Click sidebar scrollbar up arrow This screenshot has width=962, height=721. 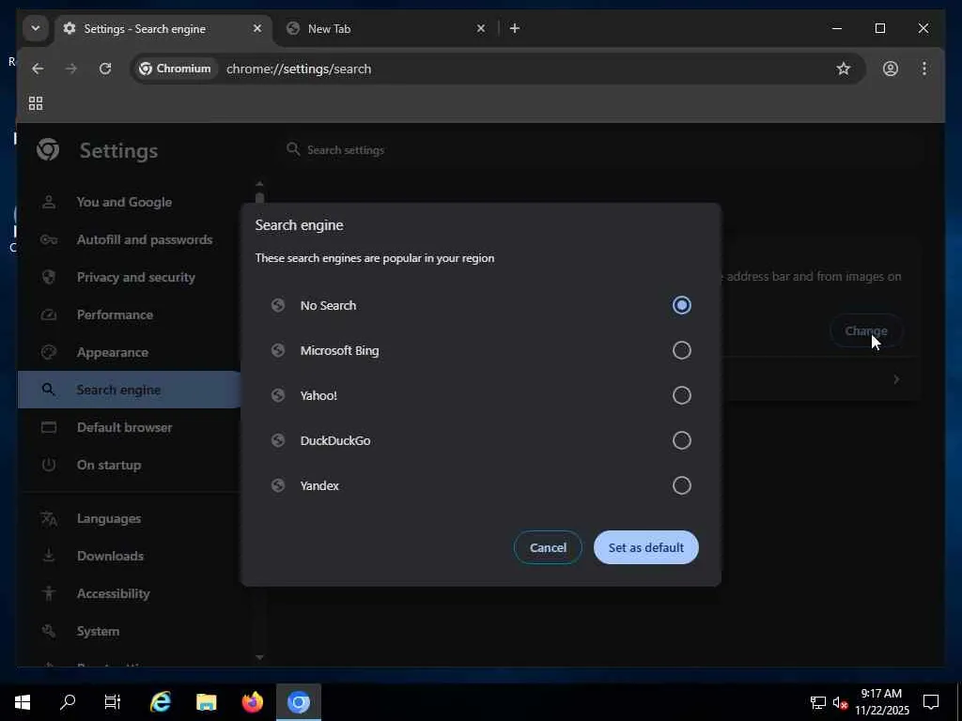(x=259, y=183)
